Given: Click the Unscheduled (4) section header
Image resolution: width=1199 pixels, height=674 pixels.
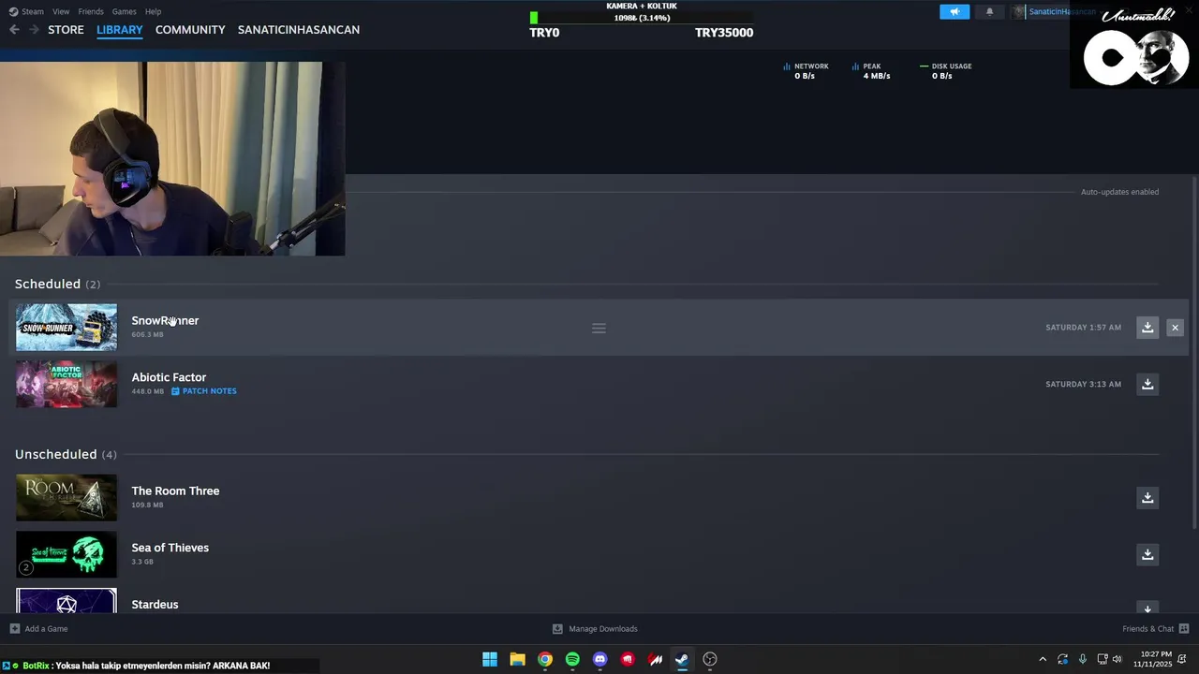Looking at the screenshot, I should click(x=66, y=454).
